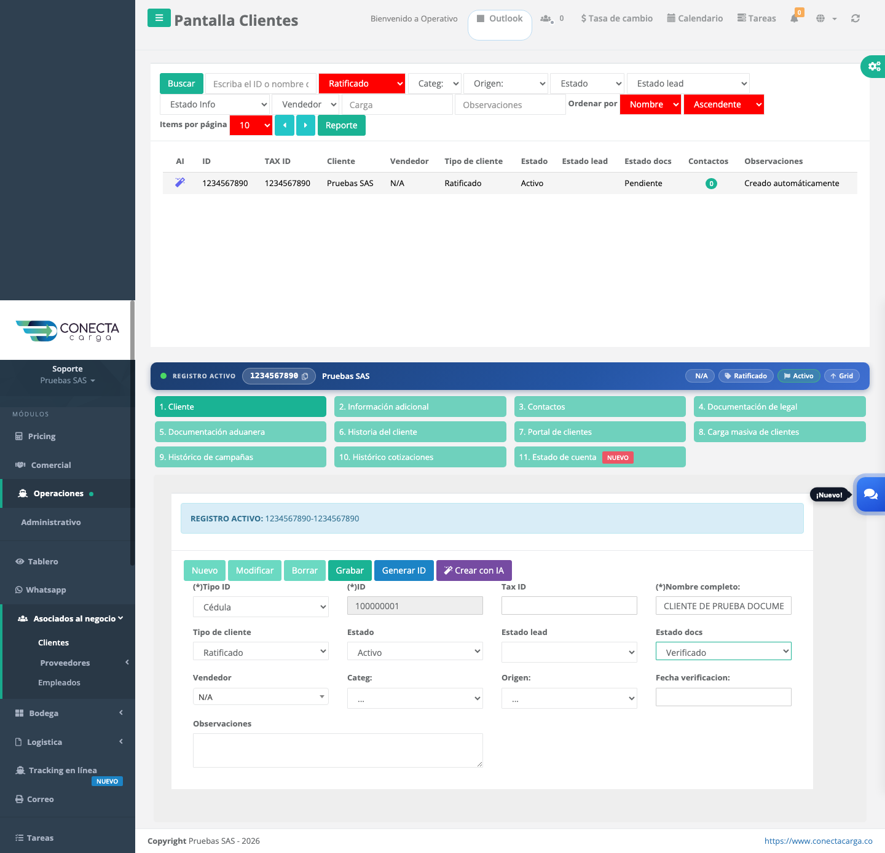Screen dimensions: 885x853
Task: Click the Observaciones textarea in form
Action: point(338,750)
